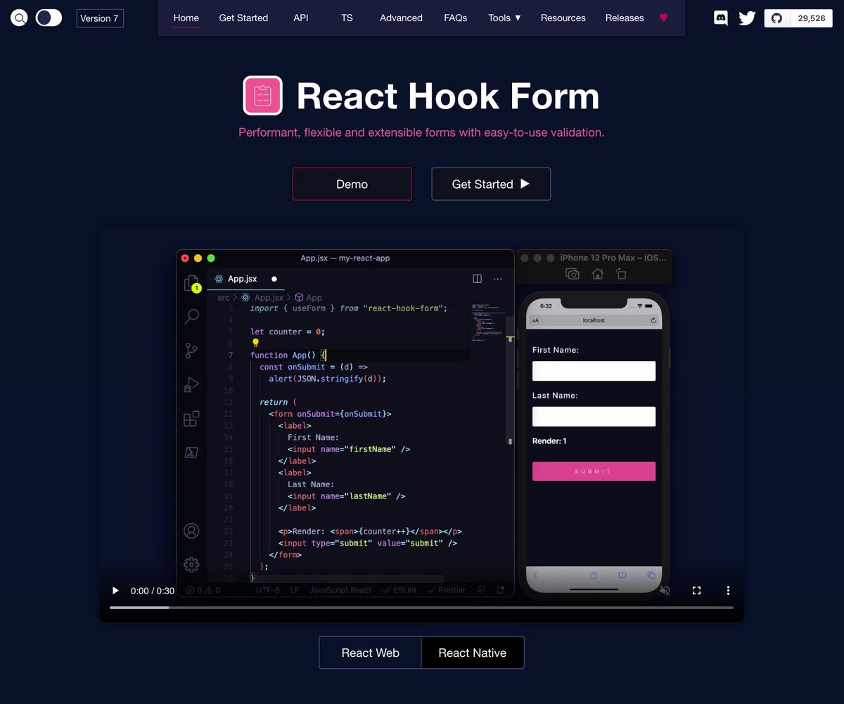This screenshot has width=844, height=704.
Task: Seek on the video progress bar
Action: click(x=421, y=607)
